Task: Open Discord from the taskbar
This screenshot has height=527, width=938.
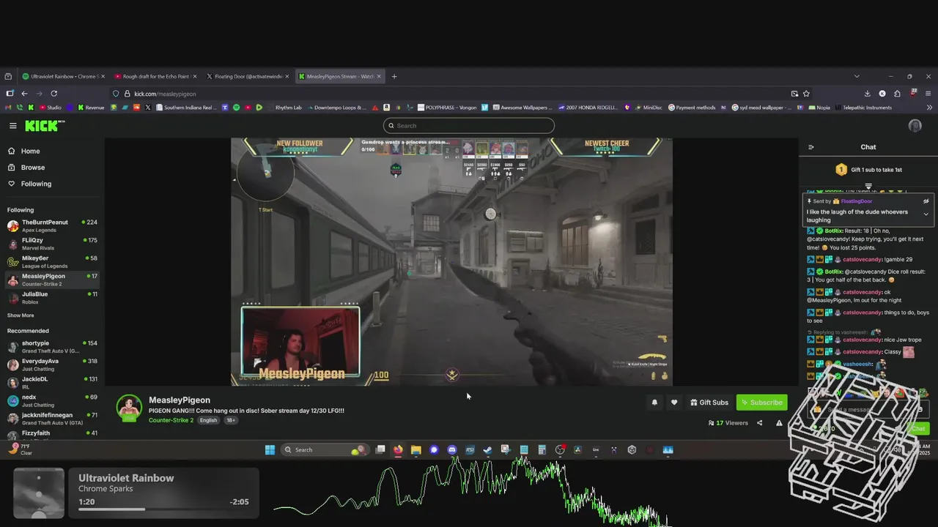Action: [451, 449]
